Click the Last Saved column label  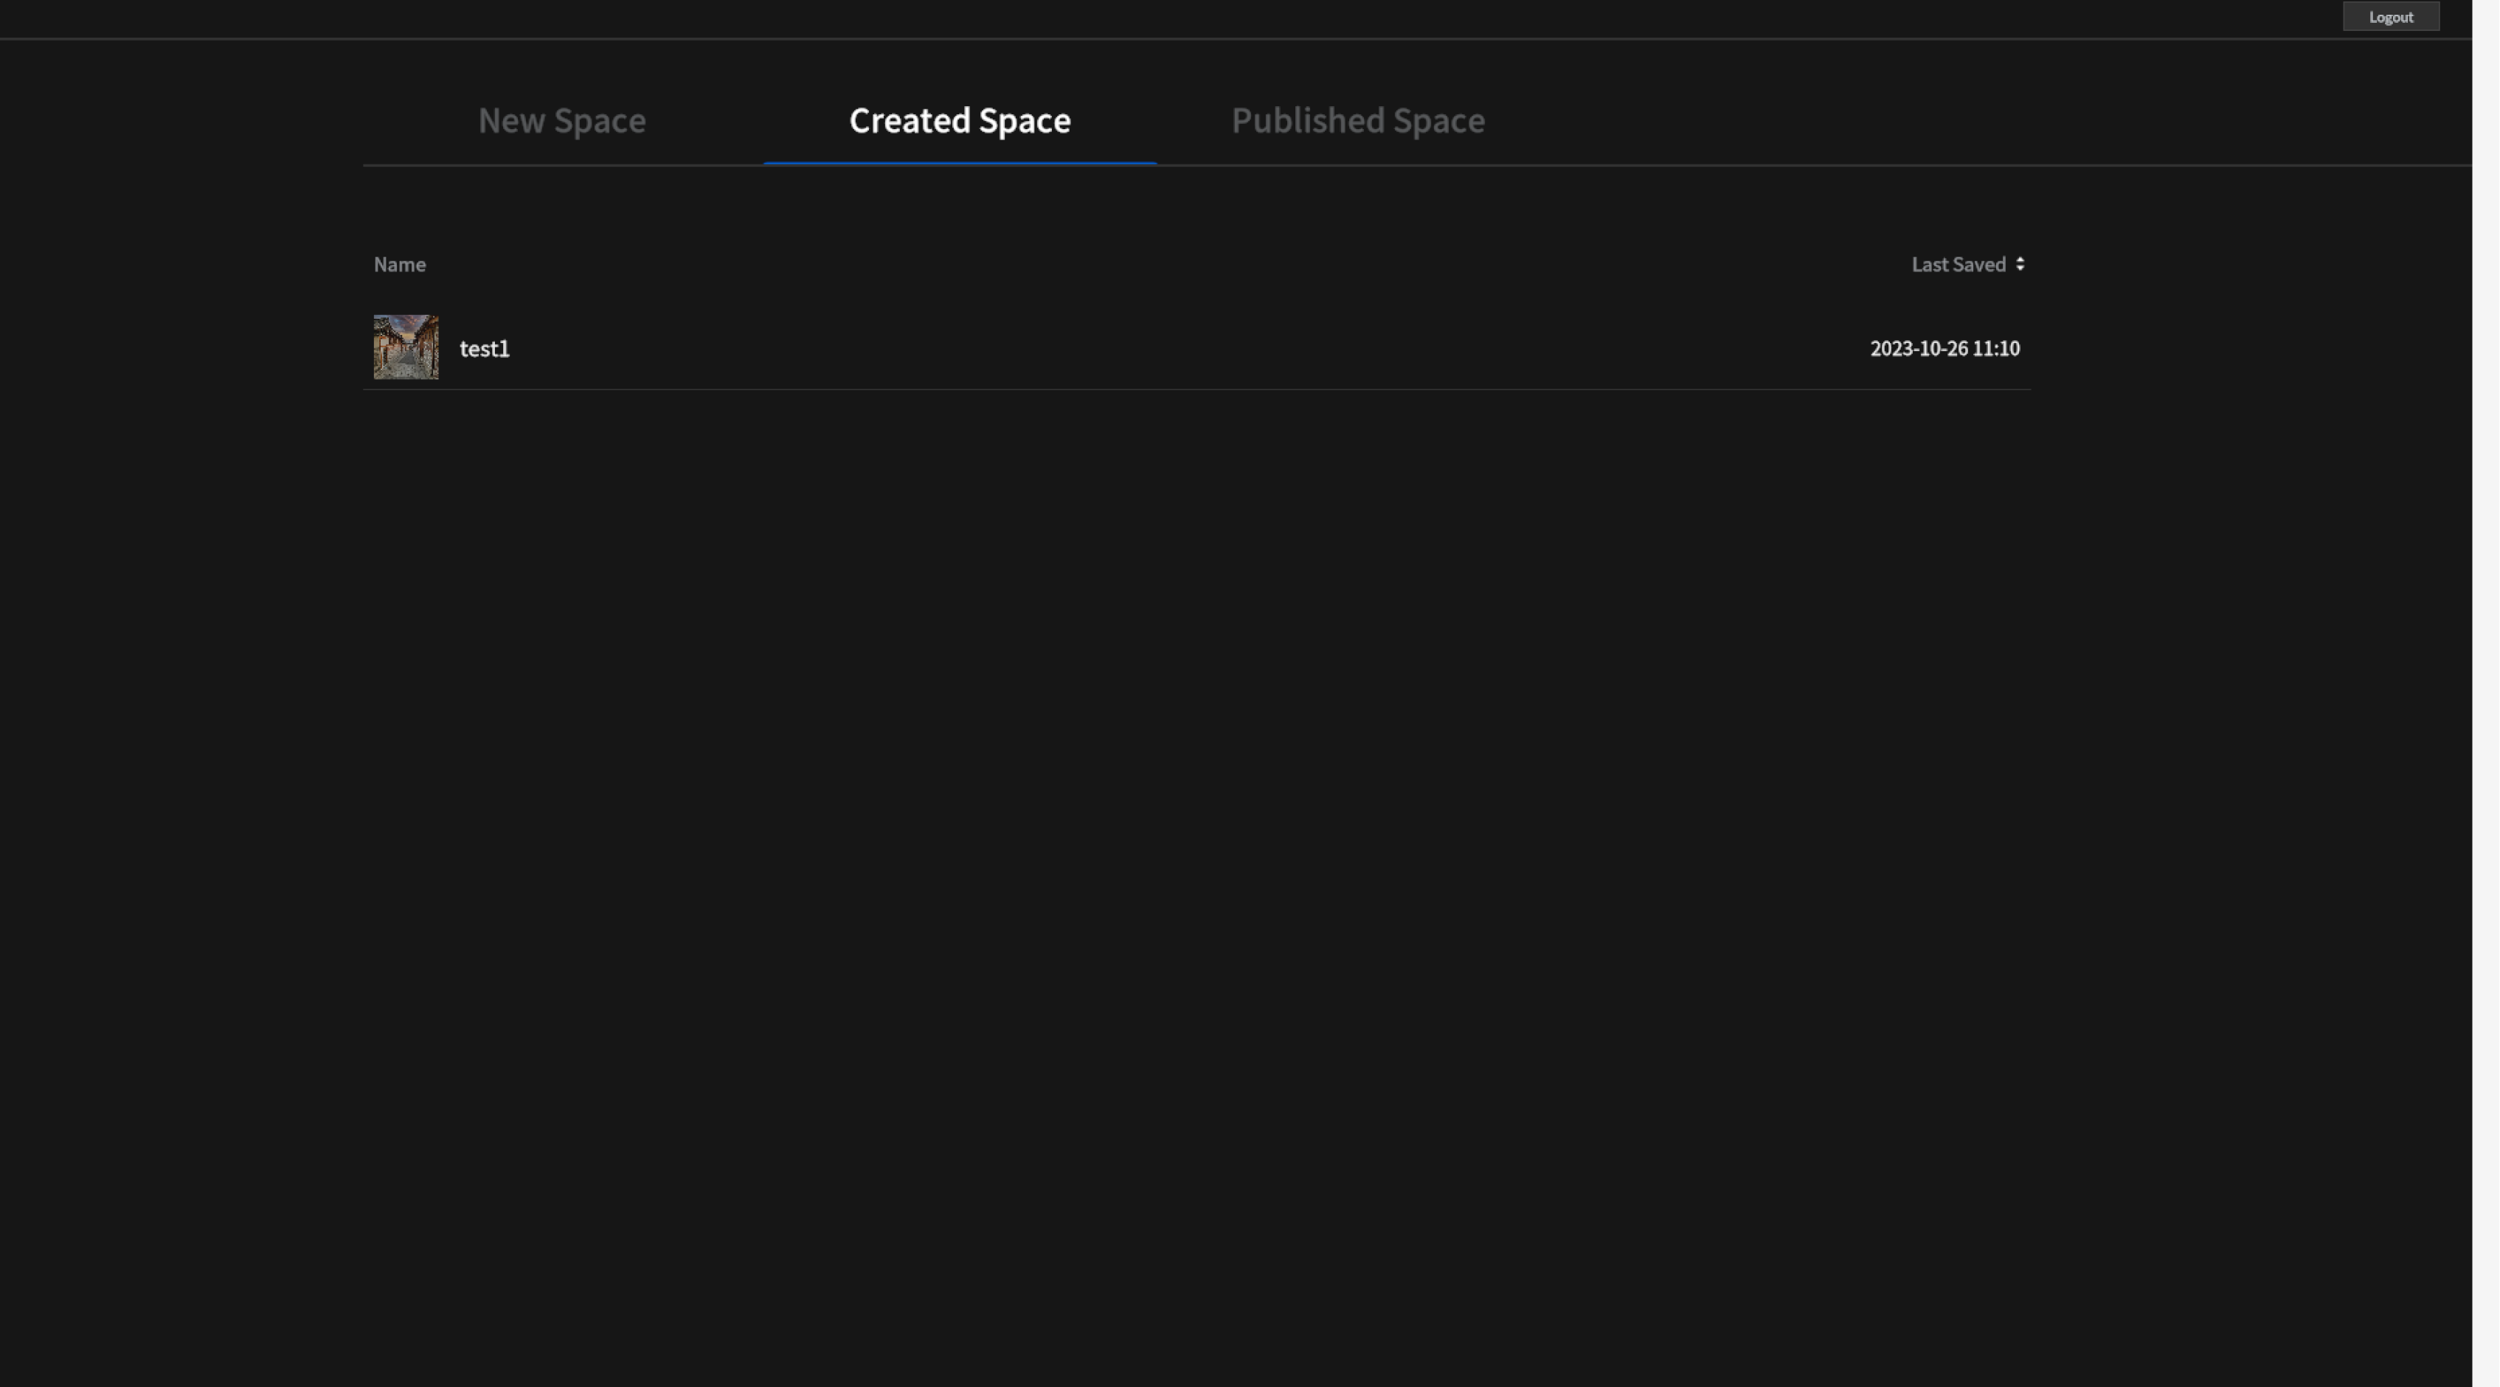point(1959,264)
